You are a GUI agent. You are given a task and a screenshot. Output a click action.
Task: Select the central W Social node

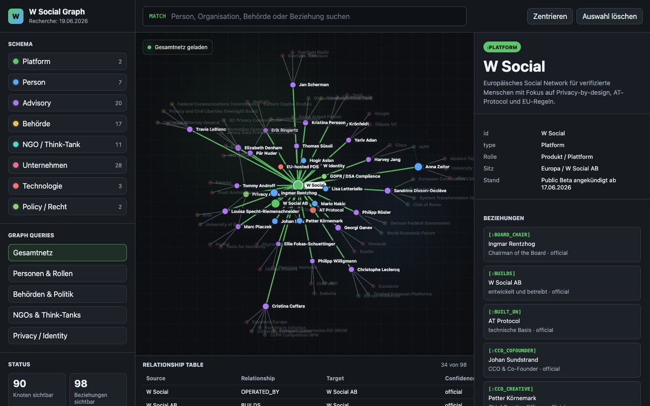[298, 185]
